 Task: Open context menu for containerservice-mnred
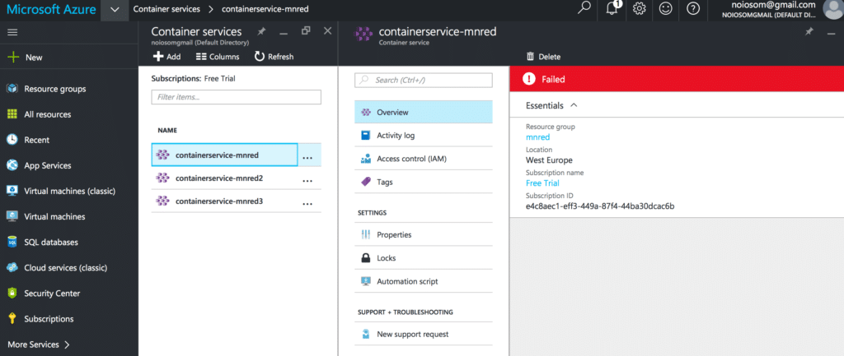[x=307, y=158]
